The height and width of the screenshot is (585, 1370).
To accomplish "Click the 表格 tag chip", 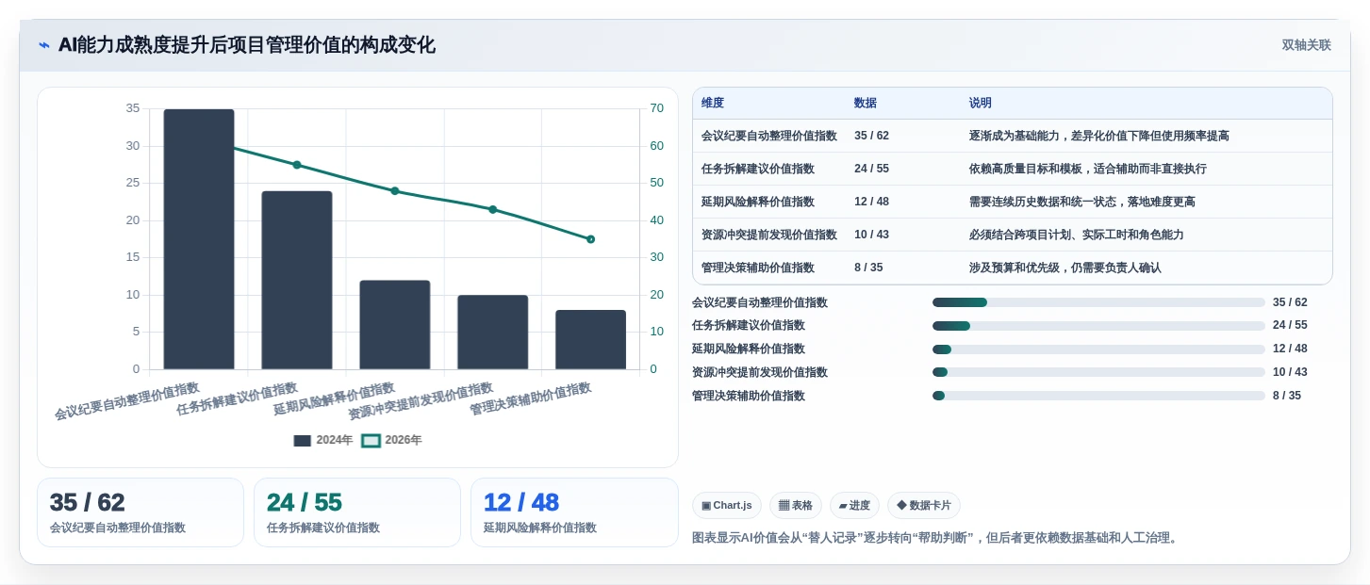I will [x=796, y=506].
